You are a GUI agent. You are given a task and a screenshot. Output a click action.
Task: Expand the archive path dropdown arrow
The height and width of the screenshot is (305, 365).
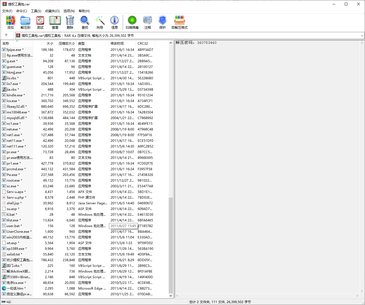(362, 36)
